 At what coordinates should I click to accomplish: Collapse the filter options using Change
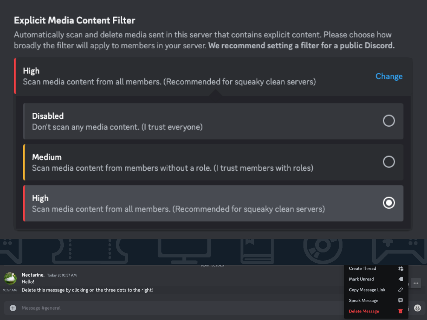pos(389,76)
